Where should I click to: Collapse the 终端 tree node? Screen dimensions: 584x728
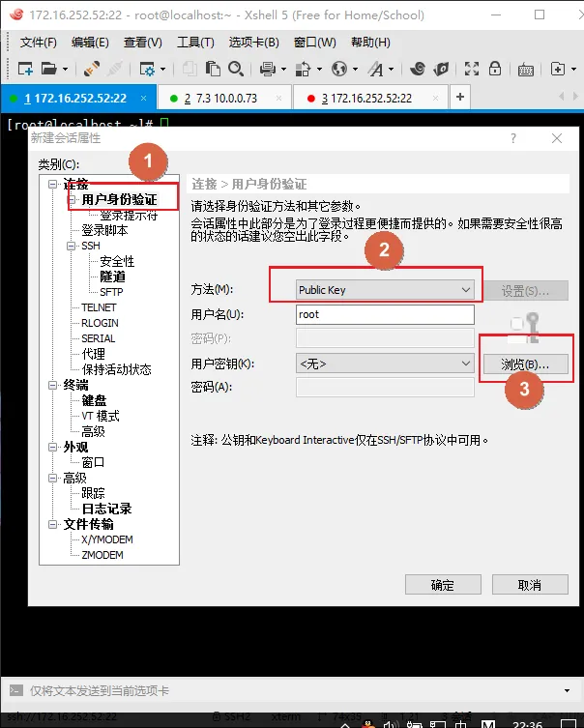[53, 385]
